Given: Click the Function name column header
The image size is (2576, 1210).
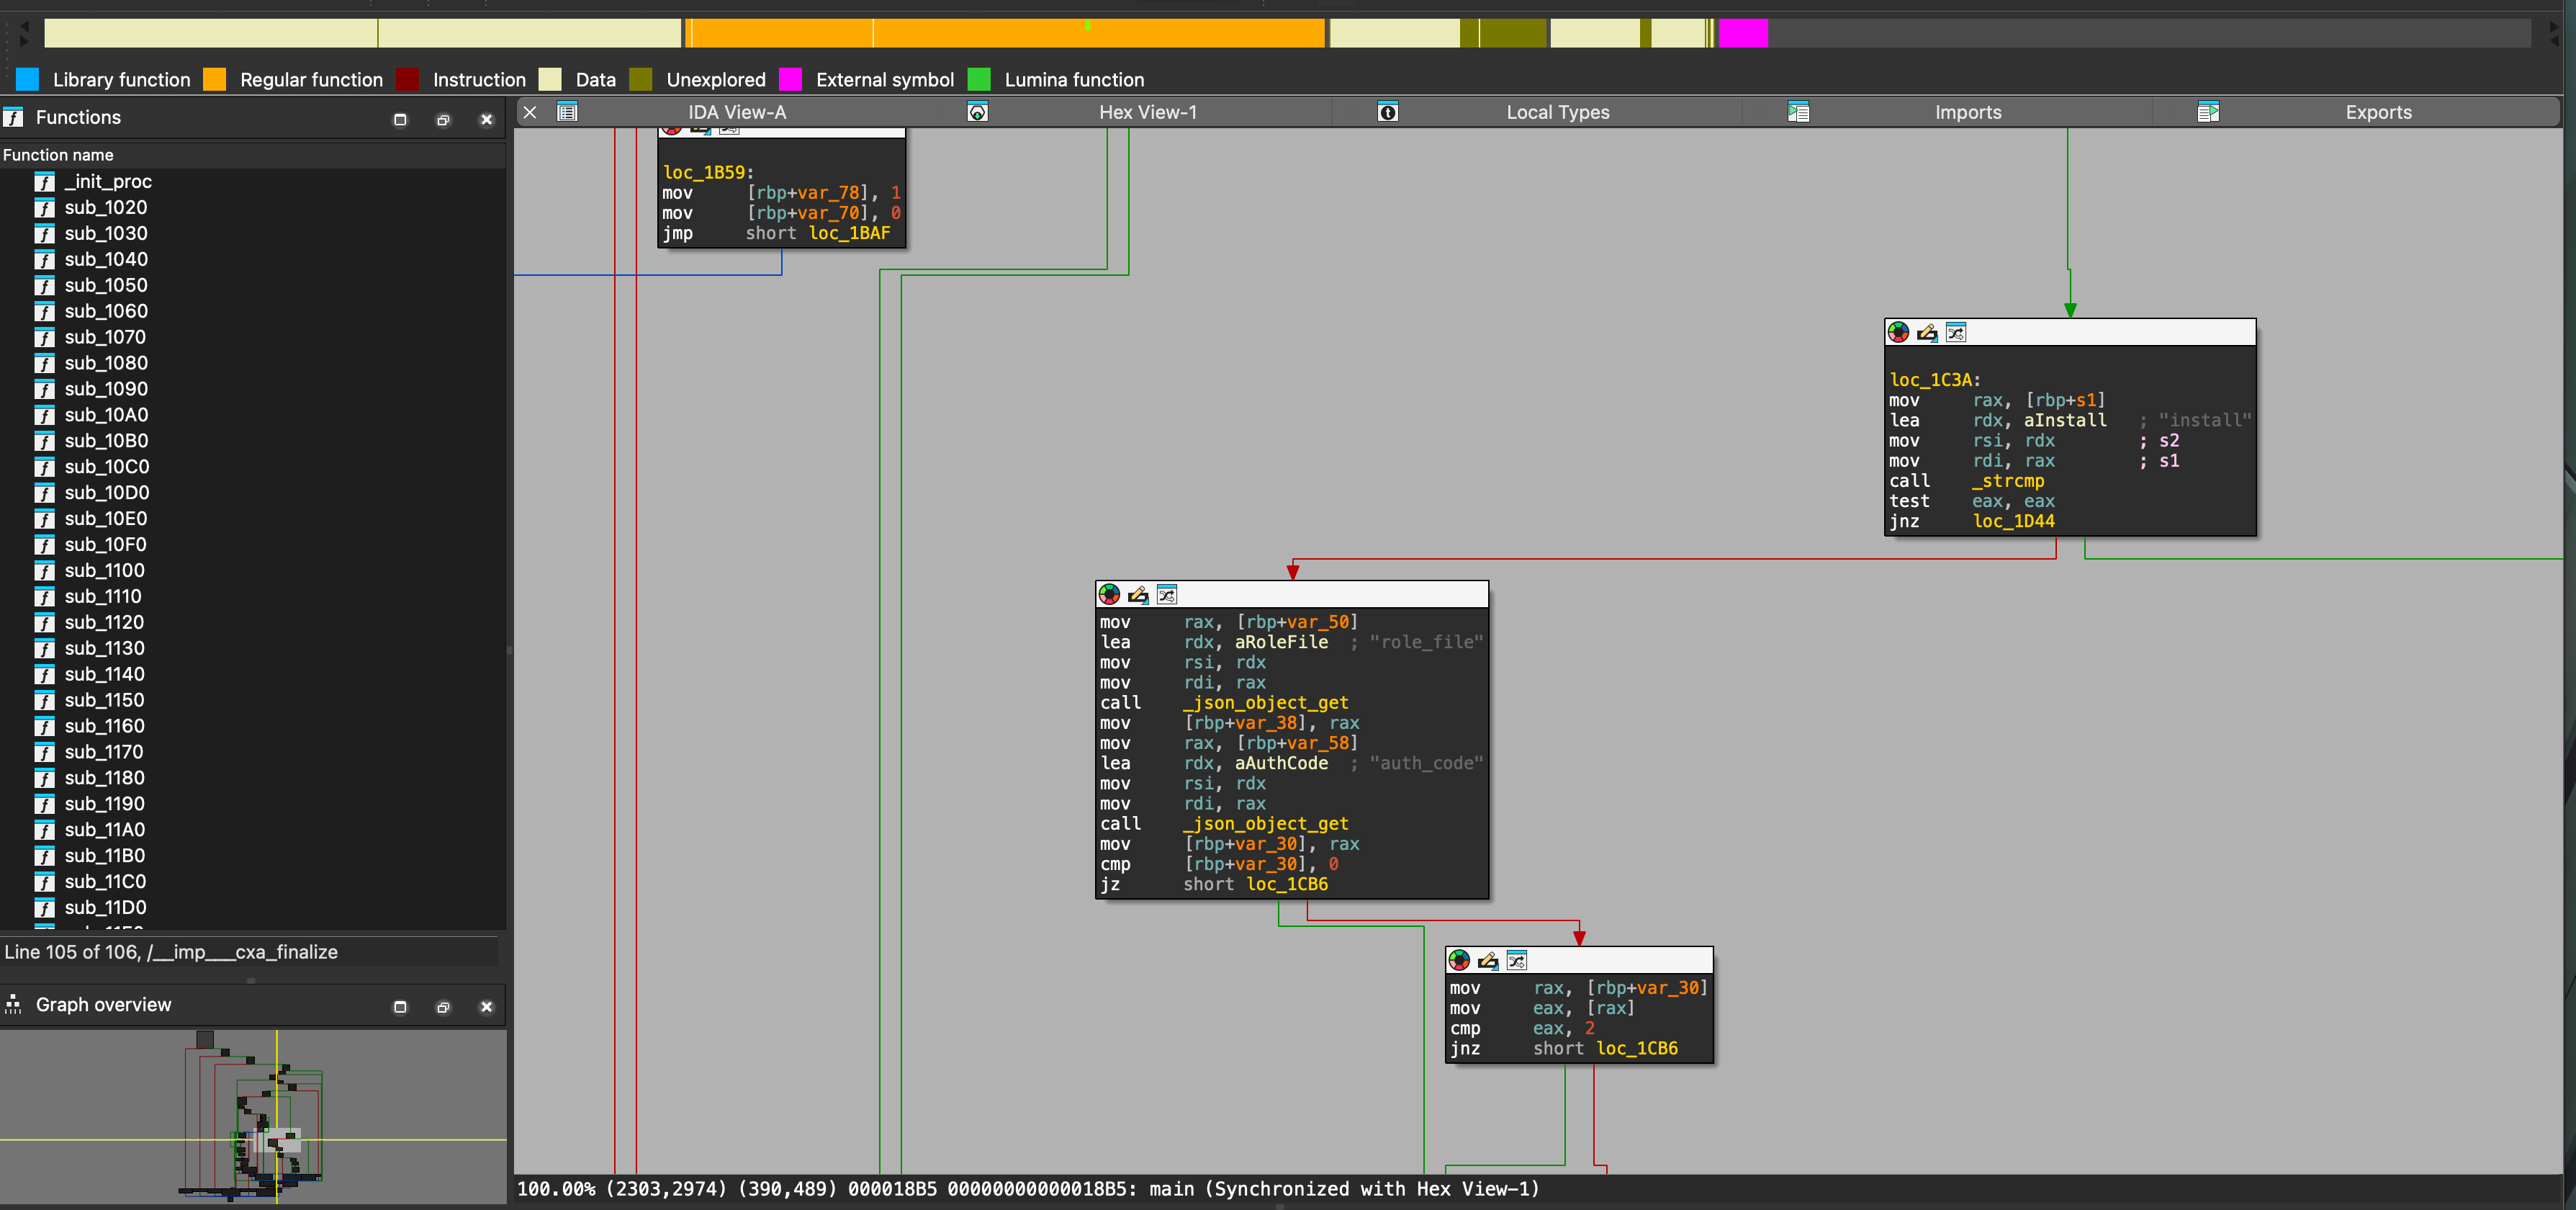Looking at the screenshot, I should click(58, 155).
